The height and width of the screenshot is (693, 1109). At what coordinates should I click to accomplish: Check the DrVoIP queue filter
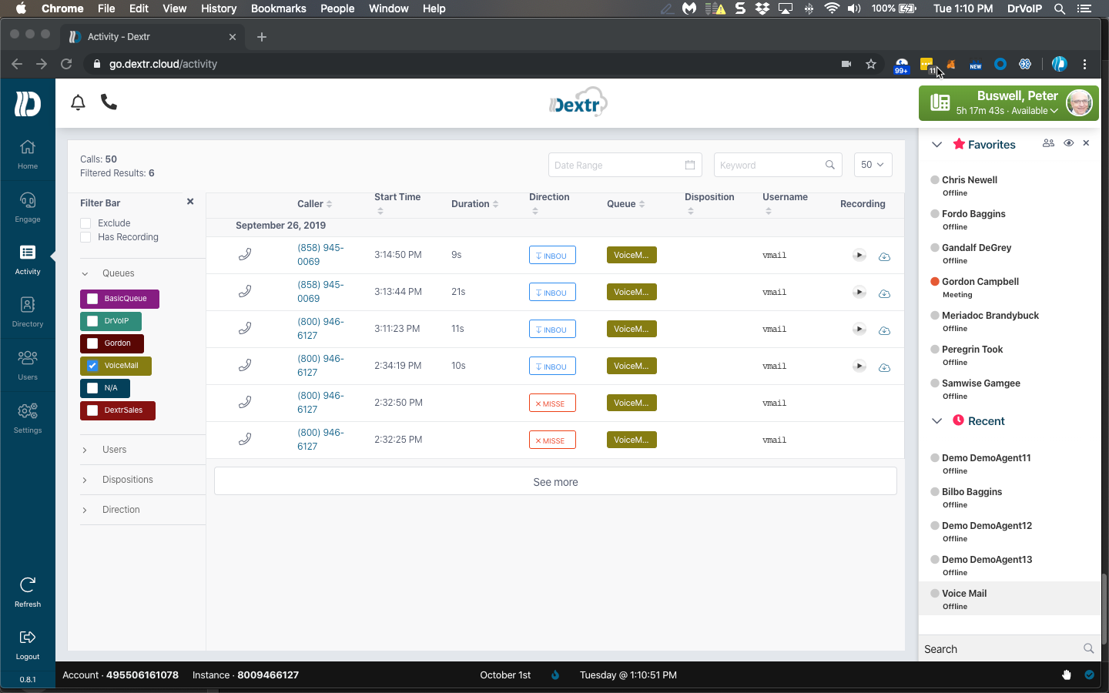[x=92, y=321]
